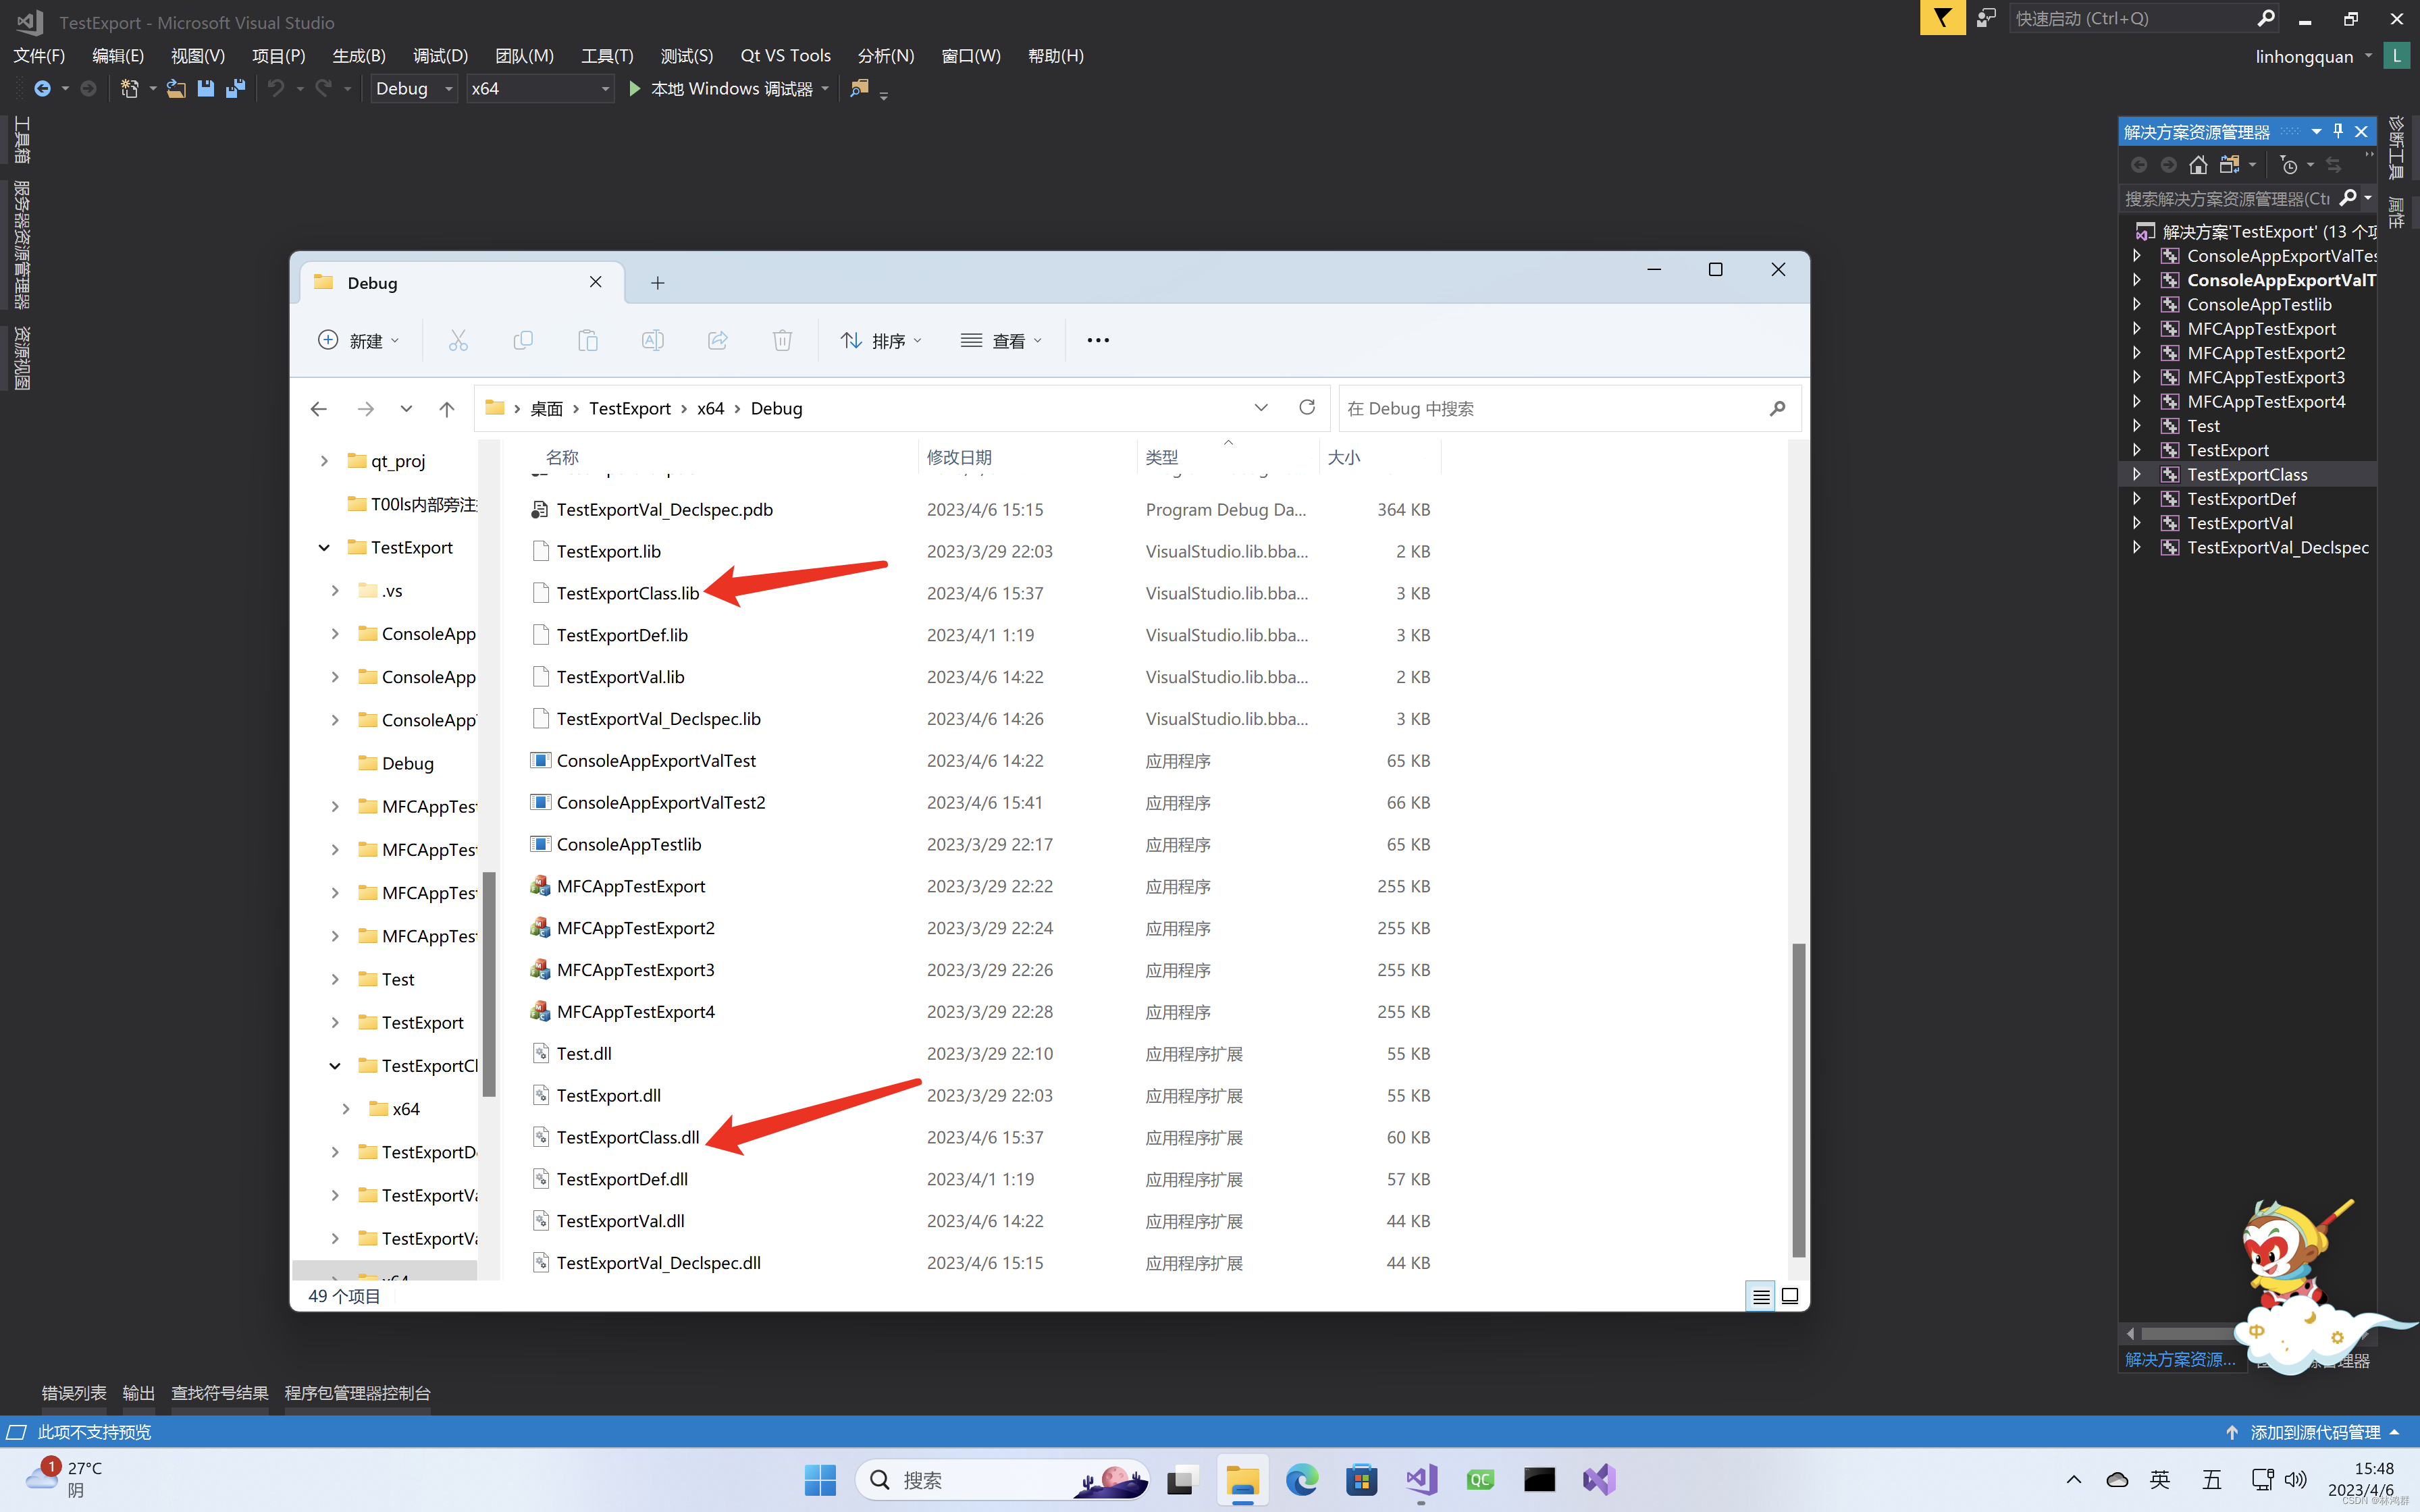This screenshot has height=1512, width=2420.
Task: Open Qt Creator from taskbar
Action: [1480, 1480]
